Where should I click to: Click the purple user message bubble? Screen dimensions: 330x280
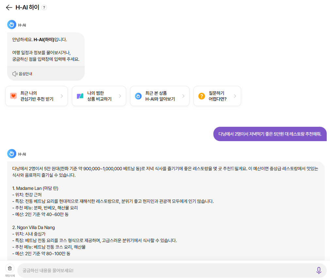click(270, 134)
